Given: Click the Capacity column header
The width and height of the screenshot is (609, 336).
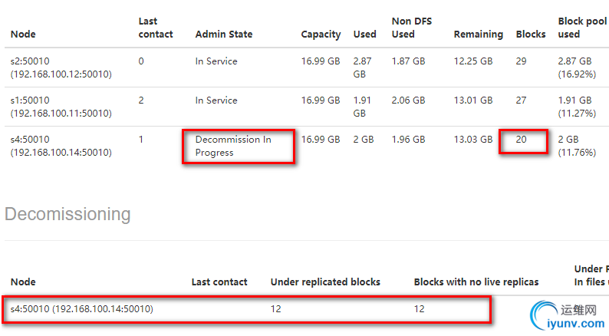Looking at the screenshot, I should tap(321, 34).
